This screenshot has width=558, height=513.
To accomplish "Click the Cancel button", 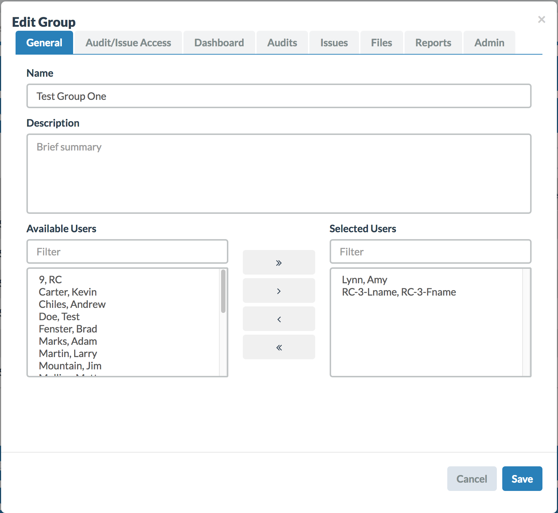I will coord(472,479).
